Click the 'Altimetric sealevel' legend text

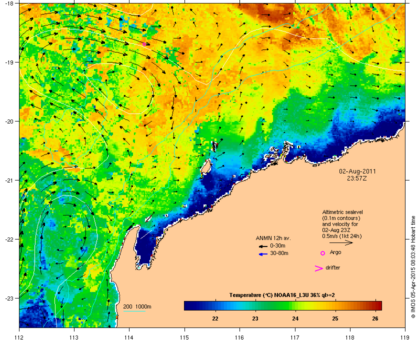click(x=342, y=212)
